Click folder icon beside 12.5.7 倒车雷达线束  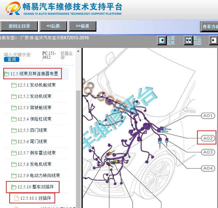tap(14, 153)
